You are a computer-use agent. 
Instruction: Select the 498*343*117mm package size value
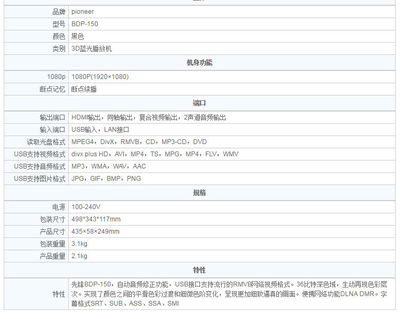click(x=95, y=219)
